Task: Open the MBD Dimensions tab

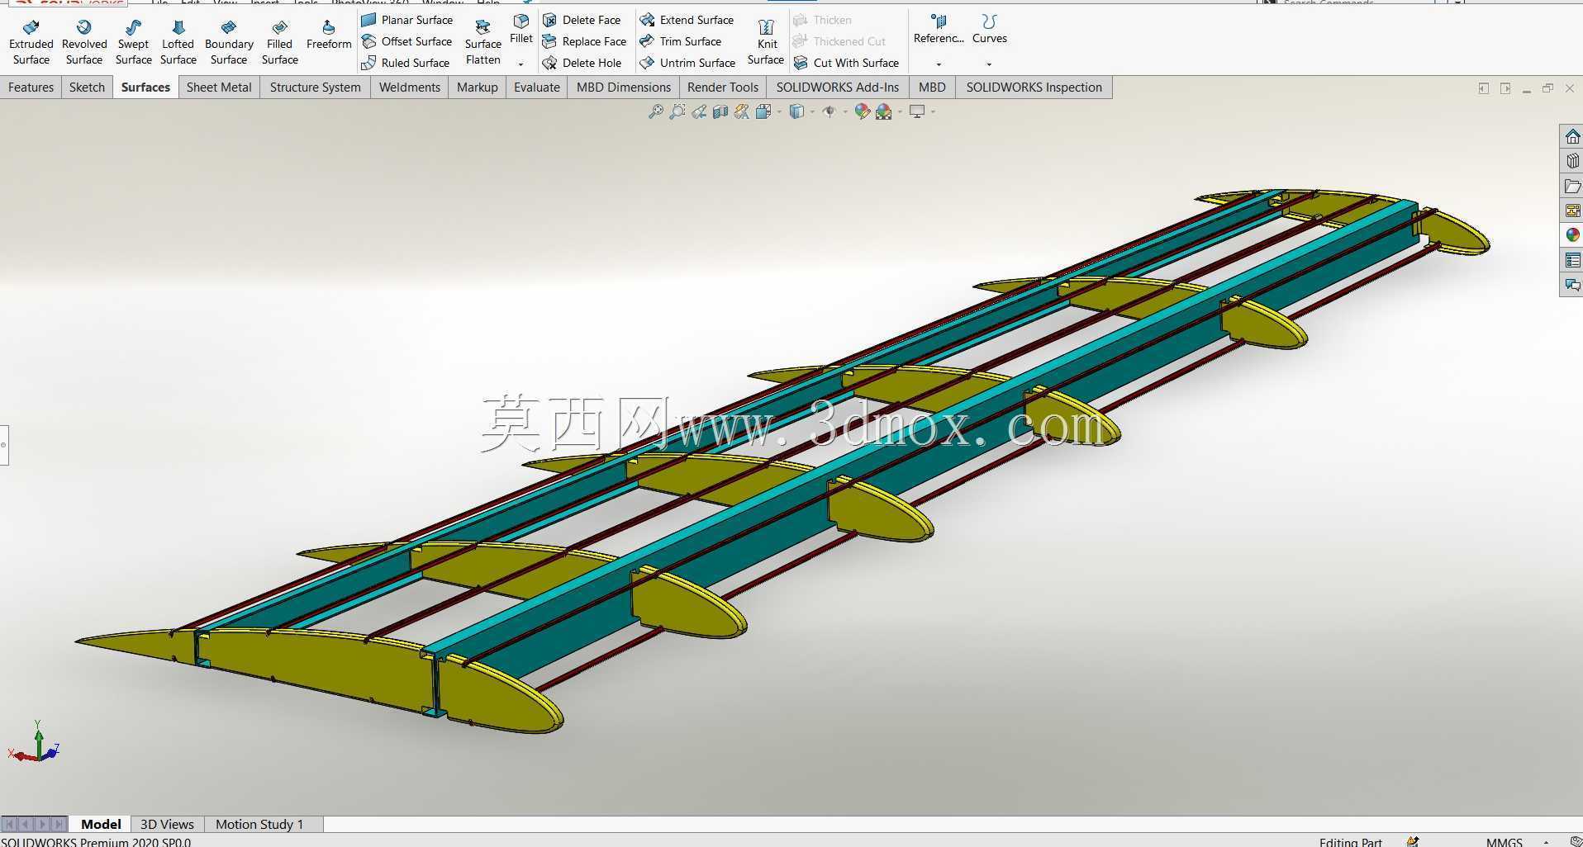Action: [x=624, y=88]
